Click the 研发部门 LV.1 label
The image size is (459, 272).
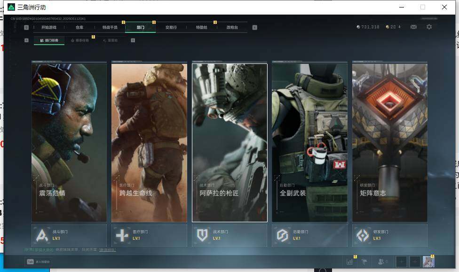[377, 238]
